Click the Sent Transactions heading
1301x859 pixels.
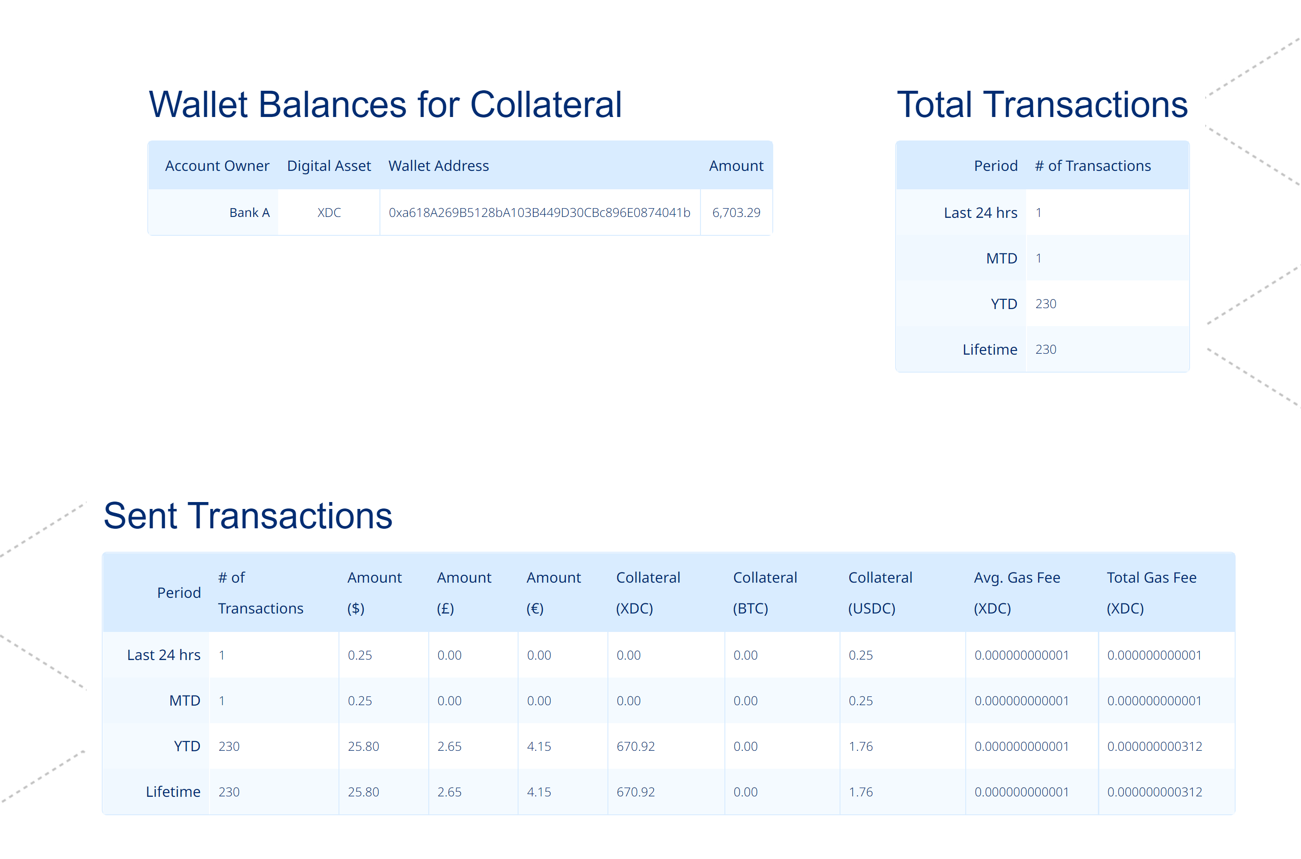point(248,515)
